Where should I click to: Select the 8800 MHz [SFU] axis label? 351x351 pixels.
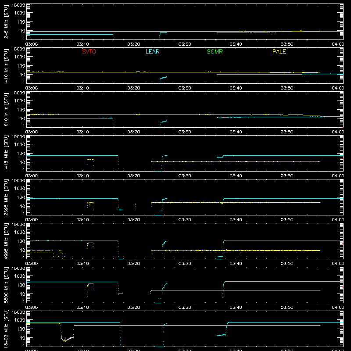tap(6, 285)
